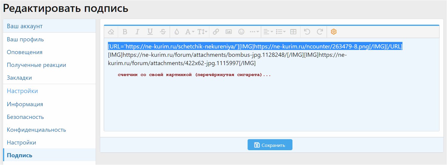Toggle underline formatting
447x165 pixels.
click(x=150, y=32)
